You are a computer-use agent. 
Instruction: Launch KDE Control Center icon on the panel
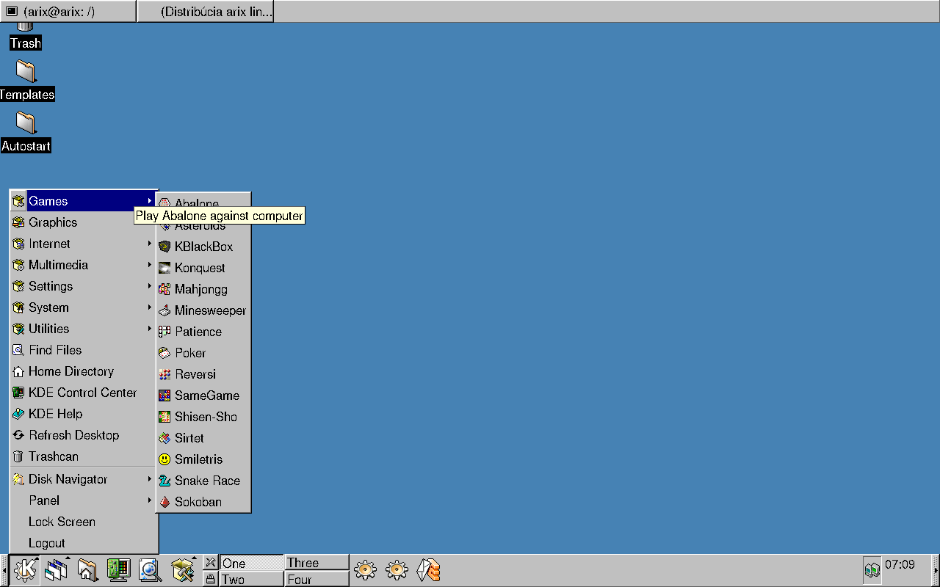point(118,570)
